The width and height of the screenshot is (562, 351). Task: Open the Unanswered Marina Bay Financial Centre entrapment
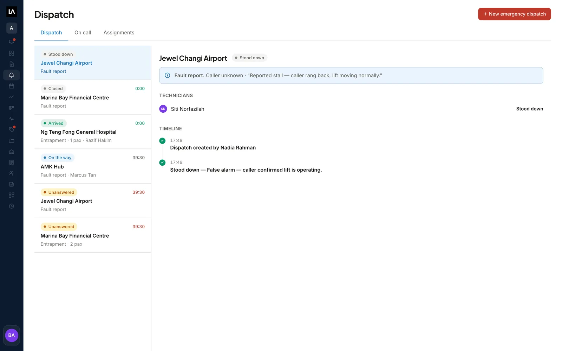[93, 235]
